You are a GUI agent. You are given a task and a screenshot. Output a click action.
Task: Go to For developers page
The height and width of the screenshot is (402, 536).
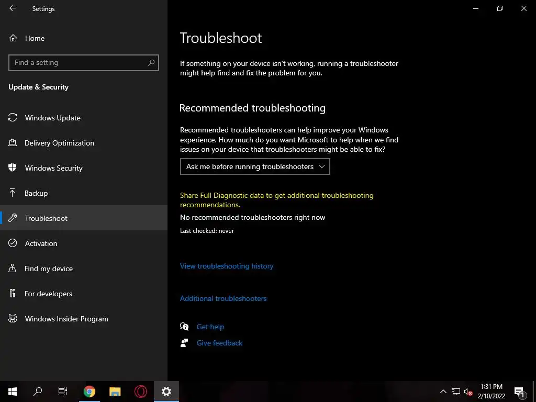point(84,293)
